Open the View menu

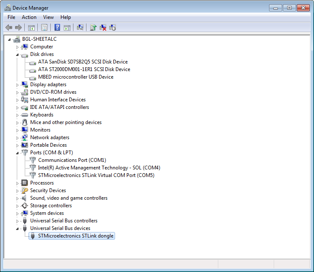48,17
